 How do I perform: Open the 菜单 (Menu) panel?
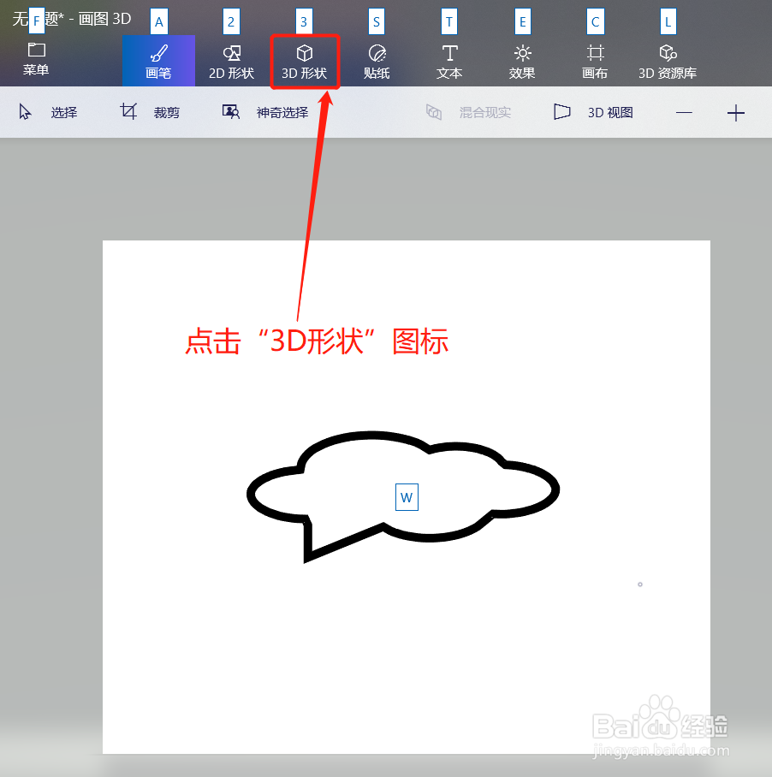coord(35,60)
